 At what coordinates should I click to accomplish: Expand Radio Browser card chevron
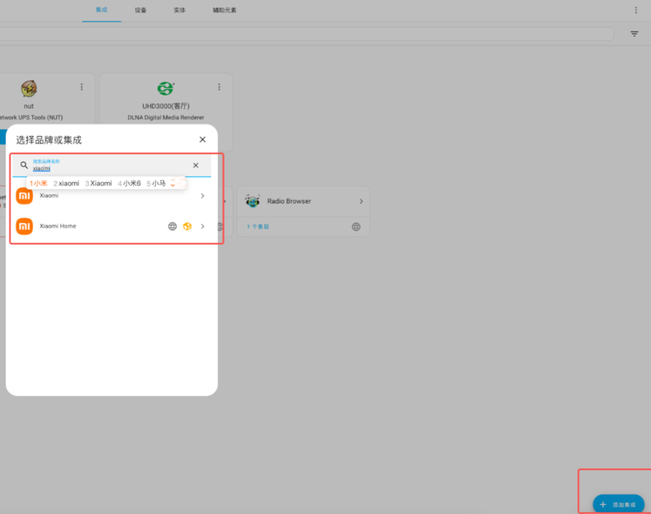[x=361, y=201]
